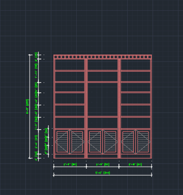The image size is (183, 195).
Task: Select the 1'-11" vertical dimension text
Action: (36, 71)
